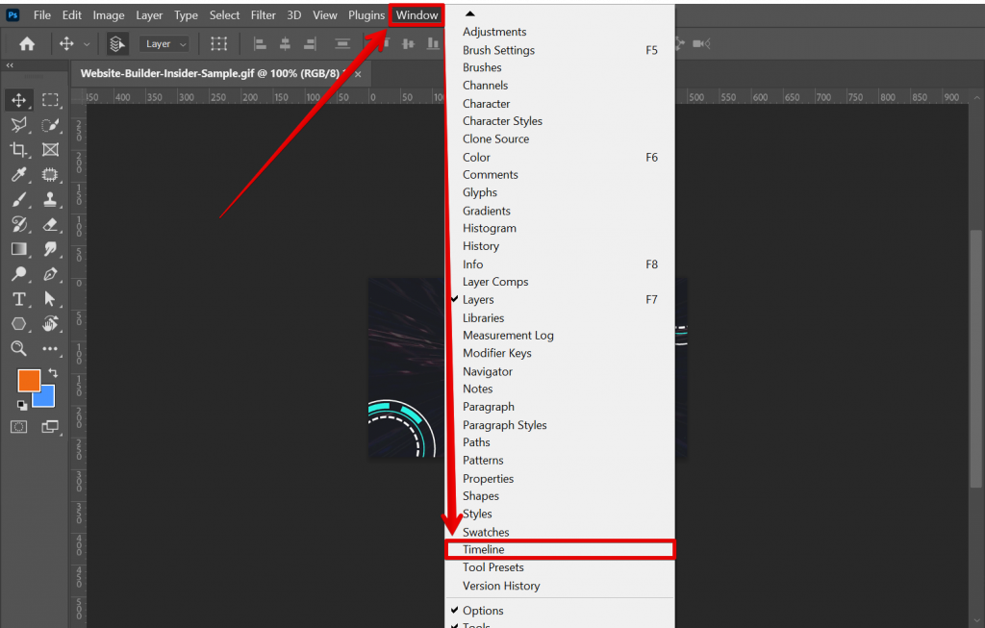Viewport: 985px width, 628px height.
Task: Select the Brush tool
Action: click(19, 199)
